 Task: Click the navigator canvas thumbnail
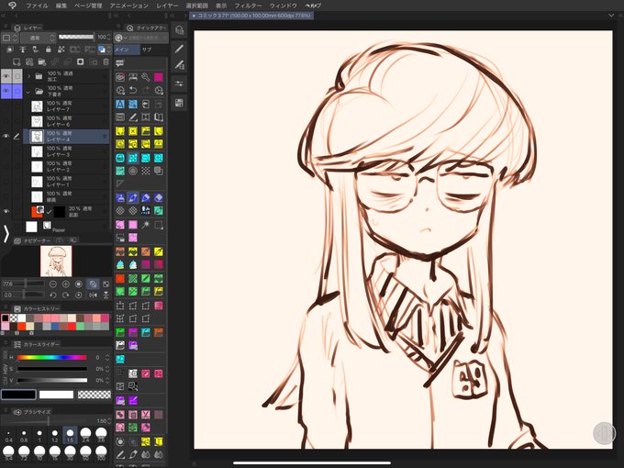coord(56,261)
